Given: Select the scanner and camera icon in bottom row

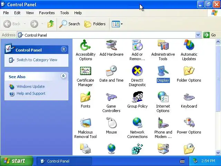Looking at the screenshot, I should 163,149.
